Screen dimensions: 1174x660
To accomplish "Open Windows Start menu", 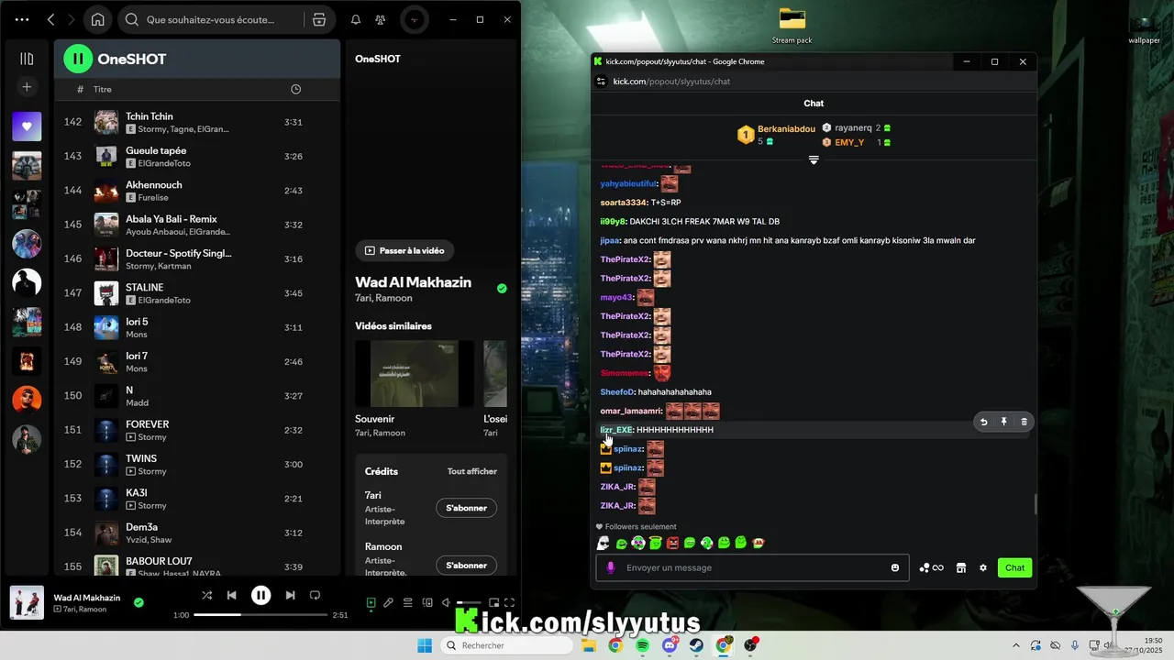I will (425, 645).
